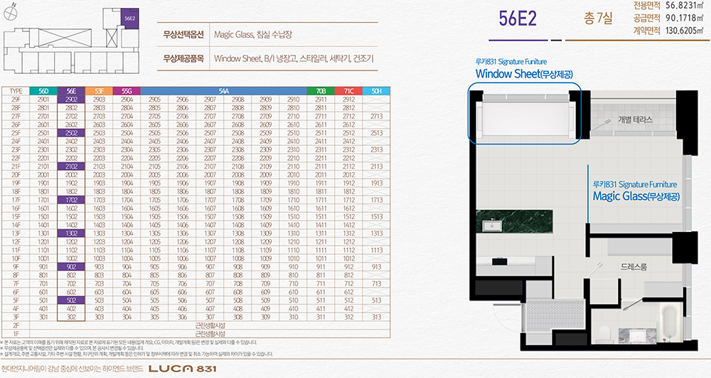The image size is (711, 378).
Task: Click the LUCA 831 brand logo
Action: pyautogui.click(x=183, y=369)
